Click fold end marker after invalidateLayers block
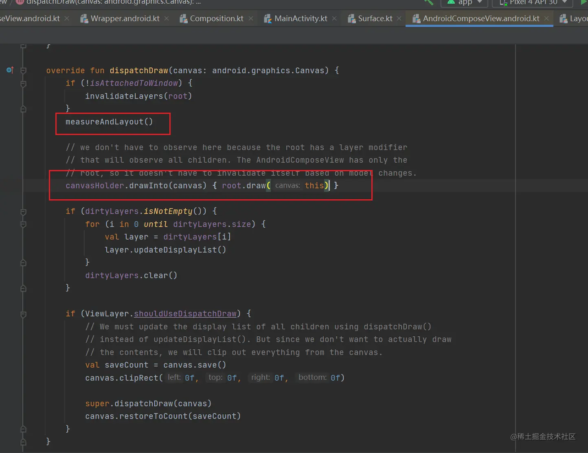 pyautogui.click(x=23, y=109)
